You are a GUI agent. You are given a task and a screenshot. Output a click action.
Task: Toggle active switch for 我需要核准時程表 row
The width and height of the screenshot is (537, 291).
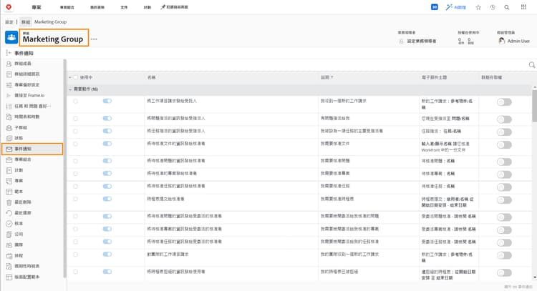tap(107, 199)
